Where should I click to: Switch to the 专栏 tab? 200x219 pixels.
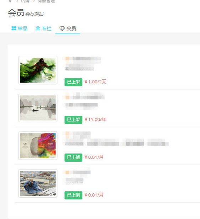point(43,28)
